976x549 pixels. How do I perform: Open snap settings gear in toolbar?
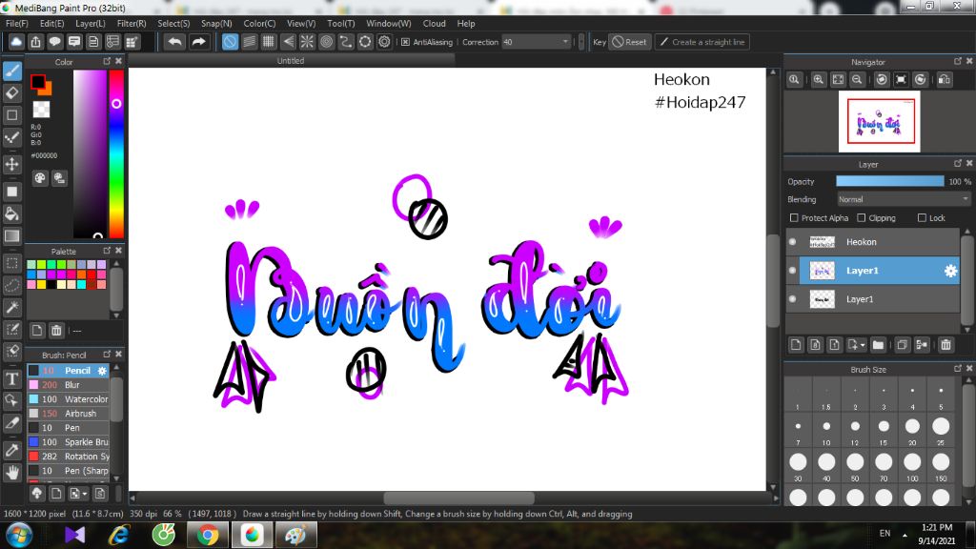click(x=385, y=42)
